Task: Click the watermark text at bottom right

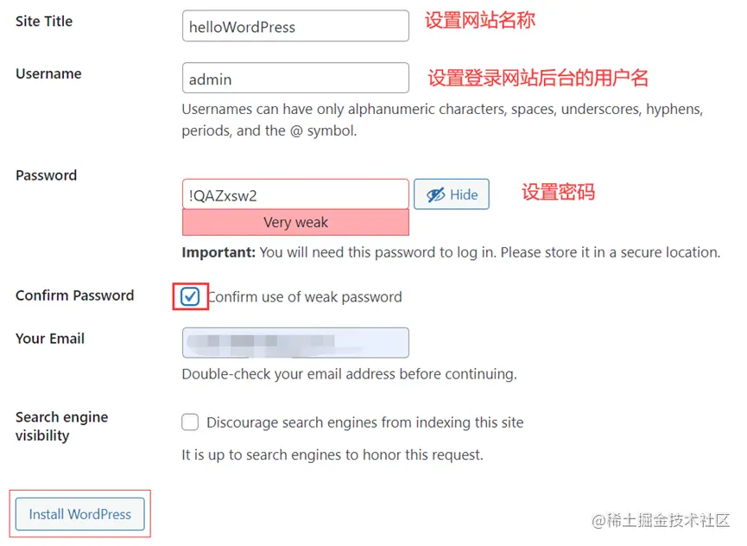Action: (661, 520)
